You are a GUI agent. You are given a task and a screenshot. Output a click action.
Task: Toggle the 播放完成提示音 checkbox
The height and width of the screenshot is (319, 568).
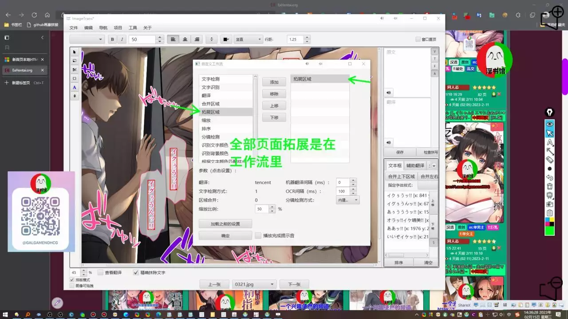point(258,236)
